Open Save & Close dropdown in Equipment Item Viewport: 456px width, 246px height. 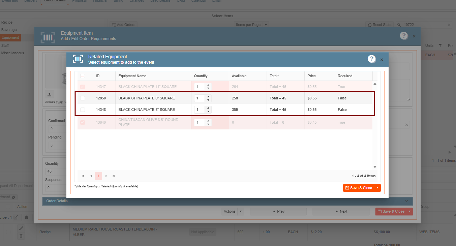coord(409,211)
